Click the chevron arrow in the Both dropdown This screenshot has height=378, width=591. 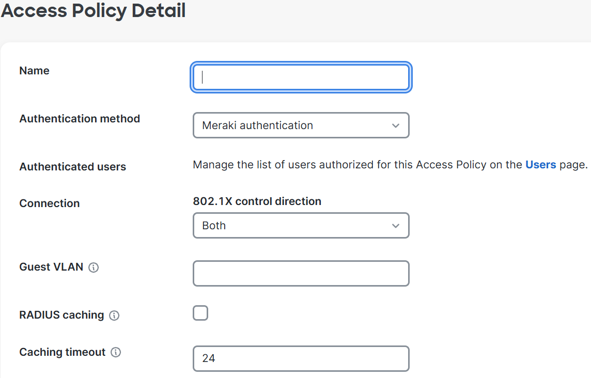click(395, 226)
